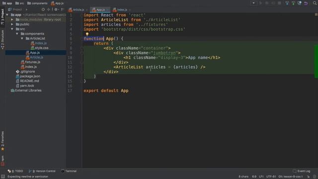Click the green Run play icon
318x179 pixels.
pyautogui.click(x=261, y=3)
